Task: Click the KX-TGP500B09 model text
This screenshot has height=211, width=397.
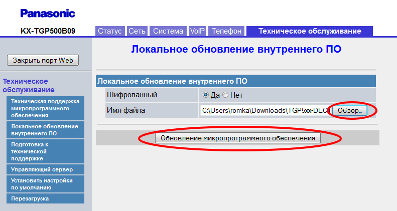Action: (48, 31)
